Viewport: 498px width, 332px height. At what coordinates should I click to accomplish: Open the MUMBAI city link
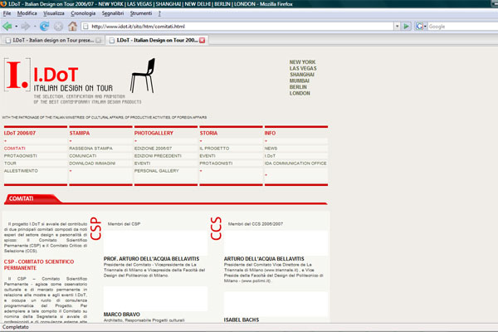coord(299,81)
